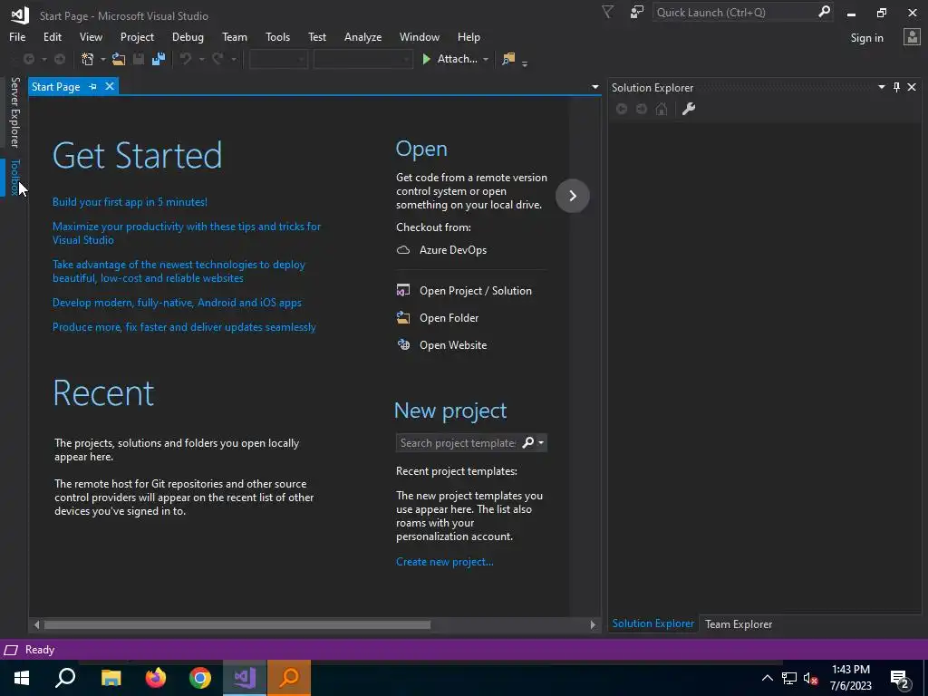
Task: Open the Tools menu
Action: 277,36
